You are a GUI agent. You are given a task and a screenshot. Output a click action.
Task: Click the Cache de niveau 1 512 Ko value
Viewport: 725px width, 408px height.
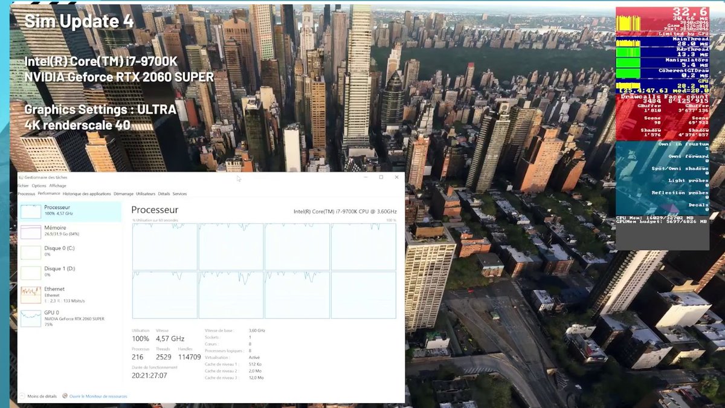click(255, 364)
